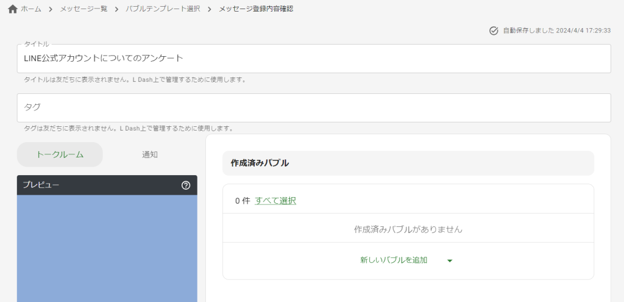The width and height of the screenshot is (624, 302).
Task: Click into the タグ input field
Action: tap(314, 107)
